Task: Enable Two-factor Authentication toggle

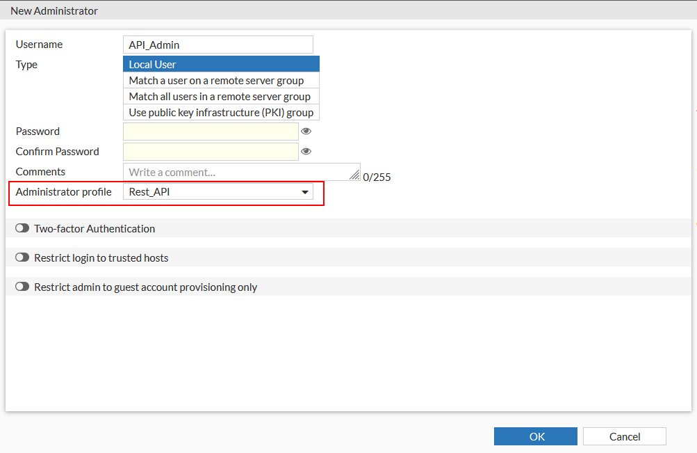Action: 23,228
